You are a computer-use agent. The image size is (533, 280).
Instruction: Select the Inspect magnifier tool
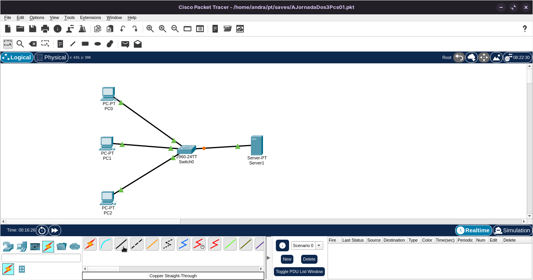click(20, 44)
